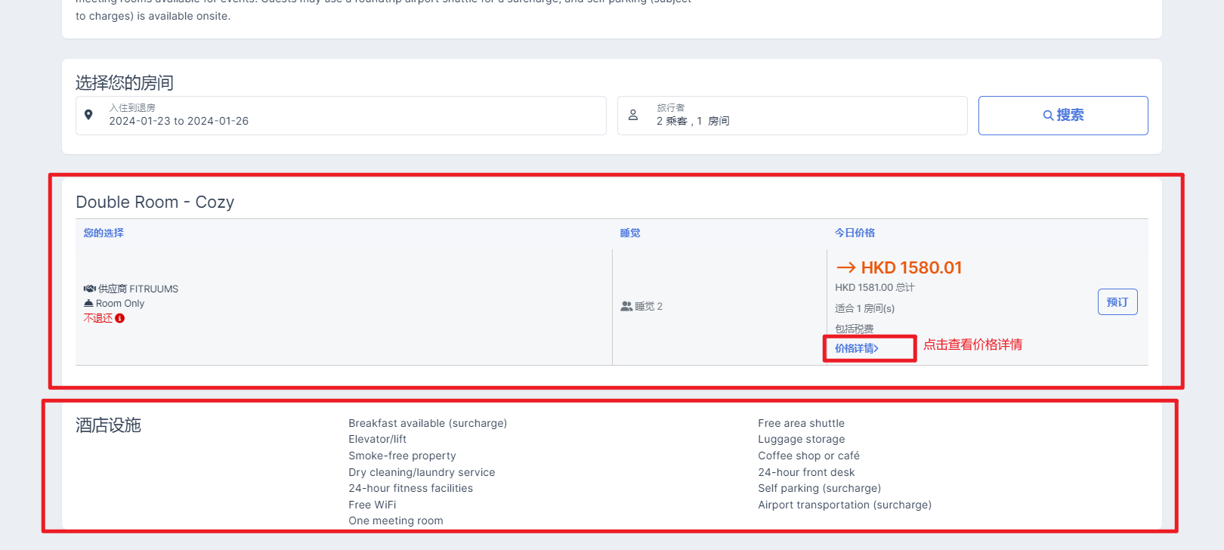Click the 酒店设施 section heading
Image resolution: width=1224 pixels, height=550 pixels.
[x=108, y=425]
